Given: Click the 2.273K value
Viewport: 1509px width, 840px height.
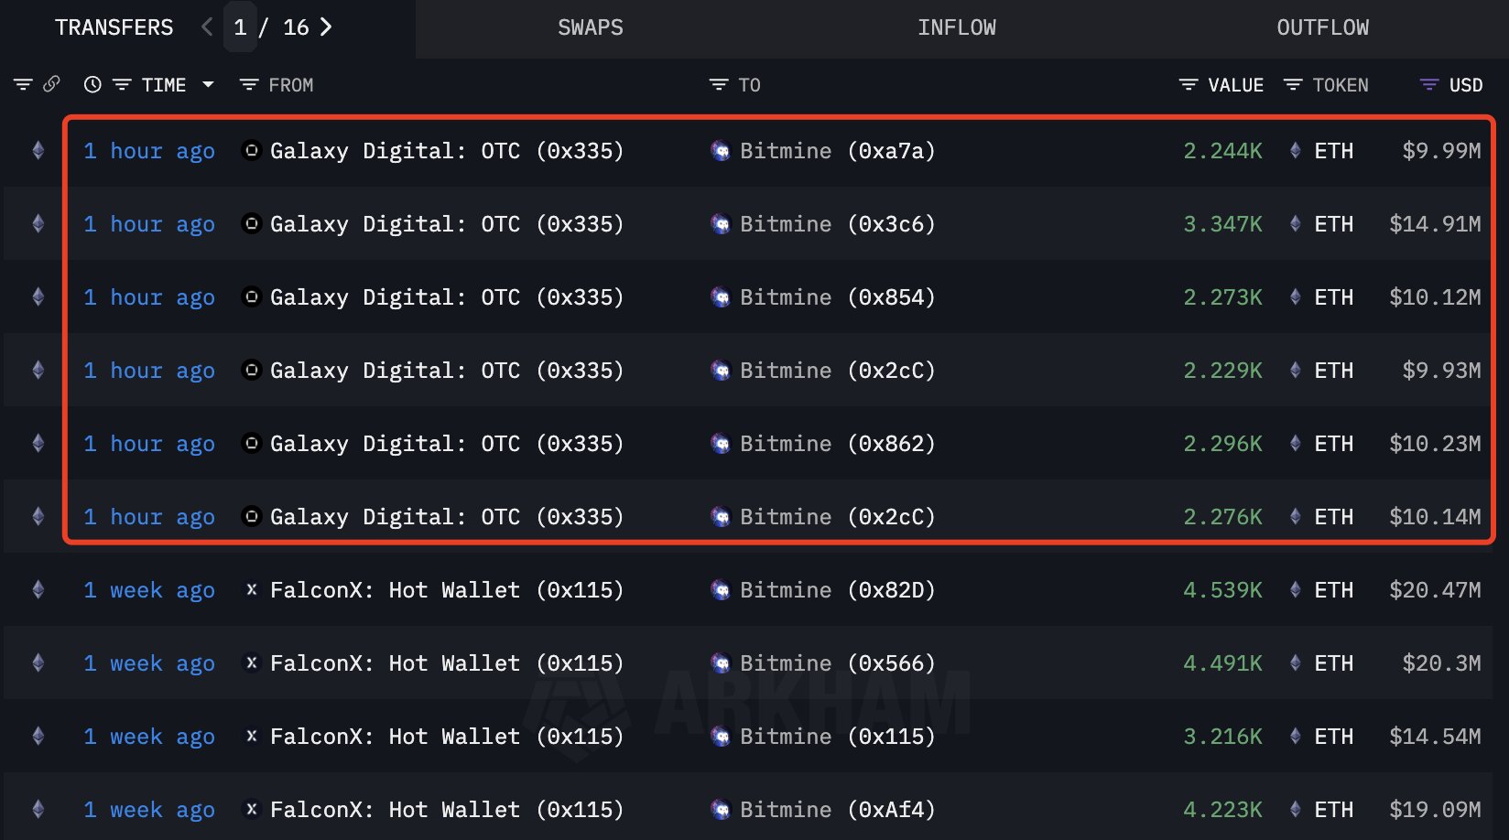Looking at the screenshot, I should click(x=1222, y=297).
